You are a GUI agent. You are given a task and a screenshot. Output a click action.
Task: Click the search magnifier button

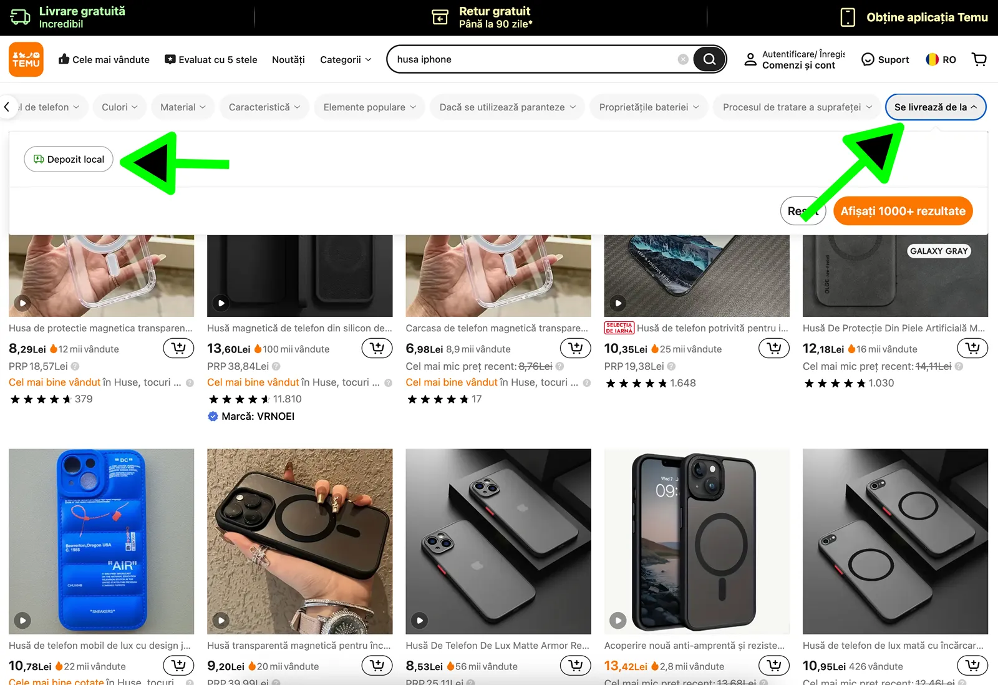coord(709,59)
